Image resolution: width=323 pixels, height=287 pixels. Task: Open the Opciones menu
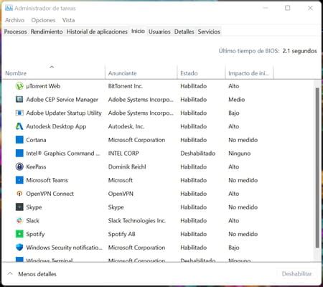click(43, 20)
